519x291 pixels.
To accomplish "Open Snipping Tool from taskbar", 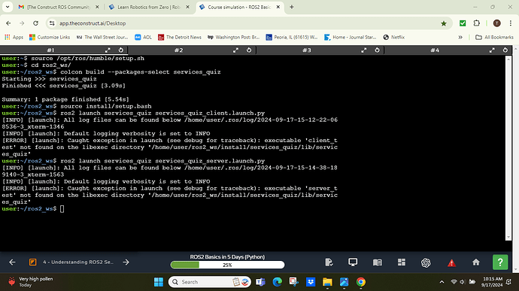I will click(x=294, y=282).
